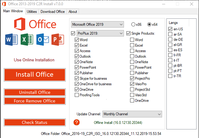Check Publisher under Single Products
This screenshot has width=199, height=138.
(x=132, y=73)
